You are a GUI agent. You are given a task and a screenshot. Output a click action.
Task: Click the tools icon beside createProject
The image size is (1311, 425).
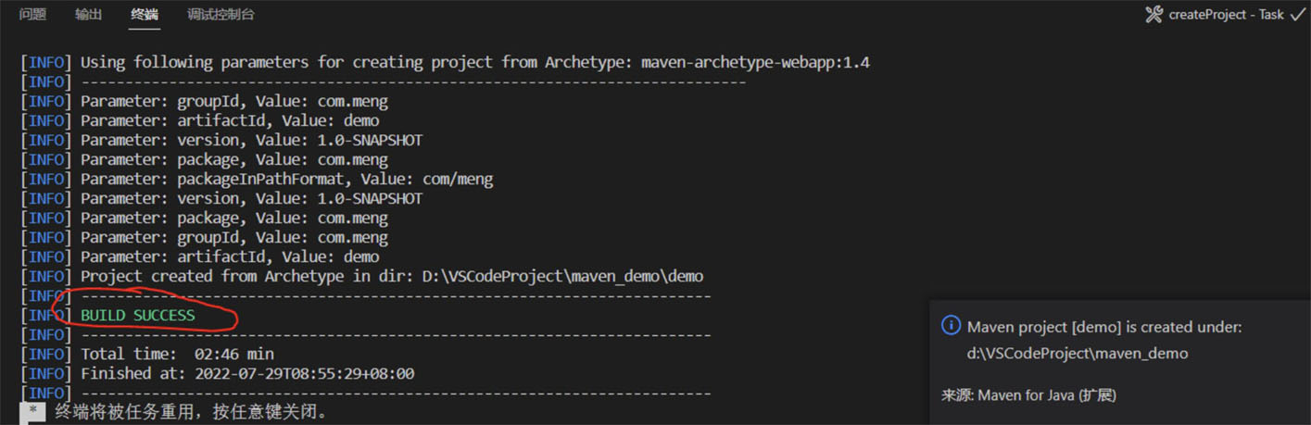pos(1153,14)
